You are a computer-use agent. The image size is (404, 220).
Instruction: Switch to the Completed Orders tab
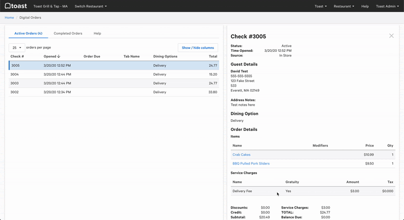point(68,33)
